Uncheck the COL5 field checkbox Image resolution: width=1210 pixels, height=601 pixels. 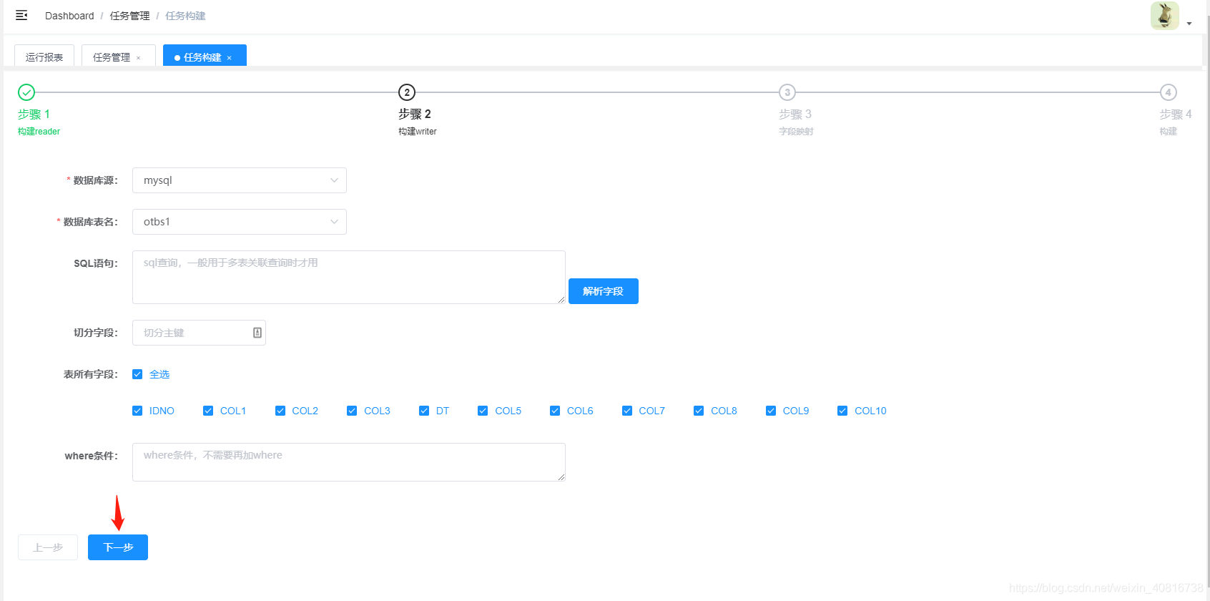[483, 411]
